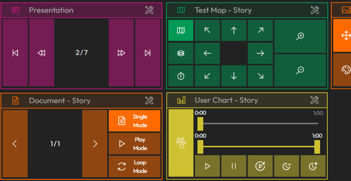Open User Chart - Story settings wrench

pos(314,100)
